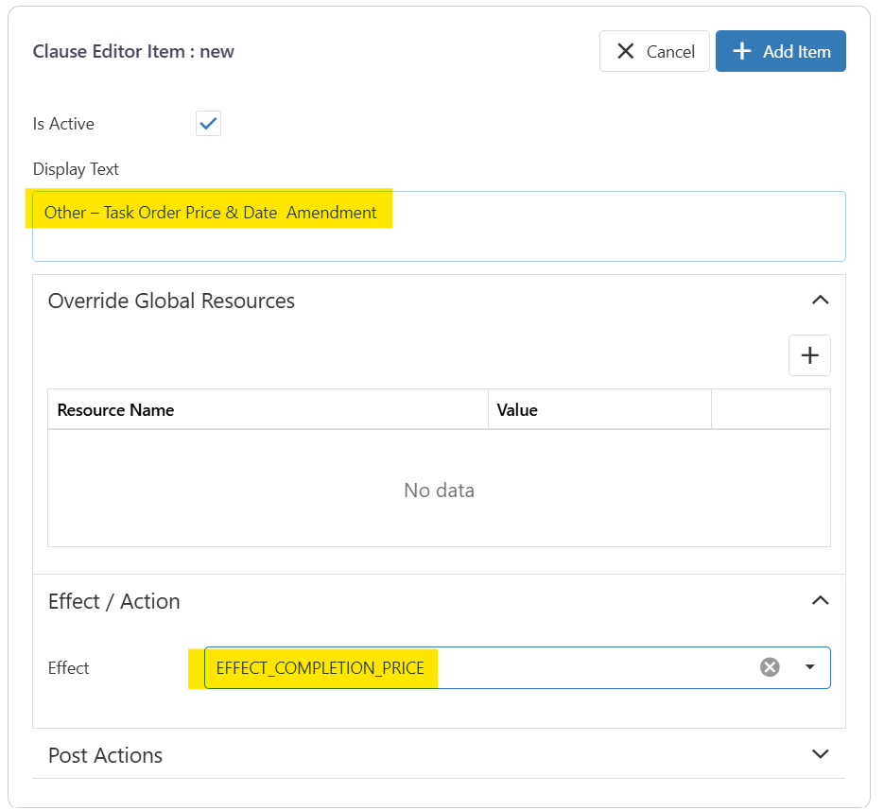Click the Clause Editor Item title

(x=133, y=51)
